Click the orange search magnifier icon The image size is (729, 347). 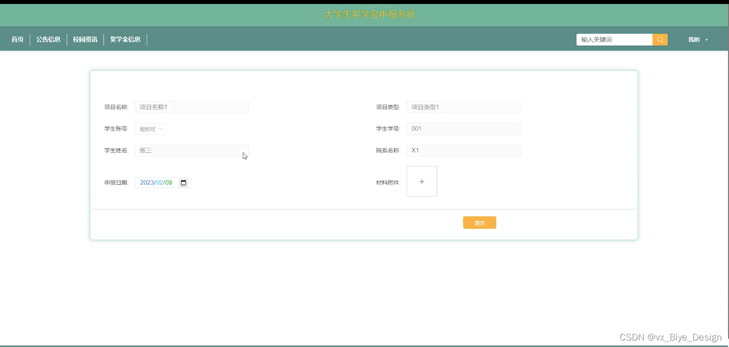coord(660,40)
